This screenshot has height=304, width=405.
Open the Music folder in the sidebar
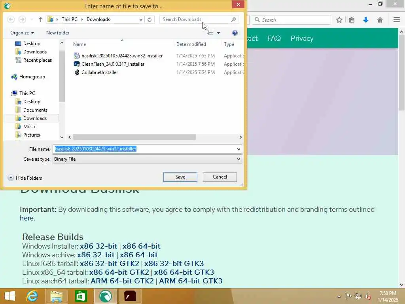[x=26, y=126]
